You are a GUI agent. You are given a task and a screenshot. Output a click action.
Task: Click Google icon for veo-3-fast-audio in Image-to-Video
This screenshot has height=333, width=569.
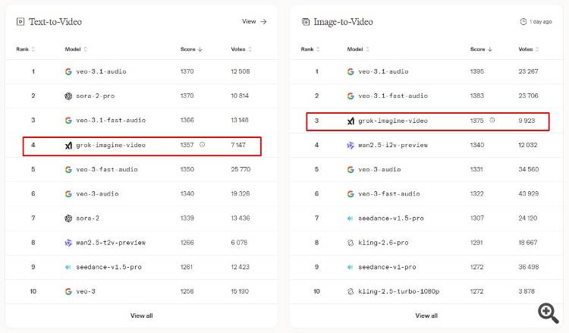coord(351,194)
